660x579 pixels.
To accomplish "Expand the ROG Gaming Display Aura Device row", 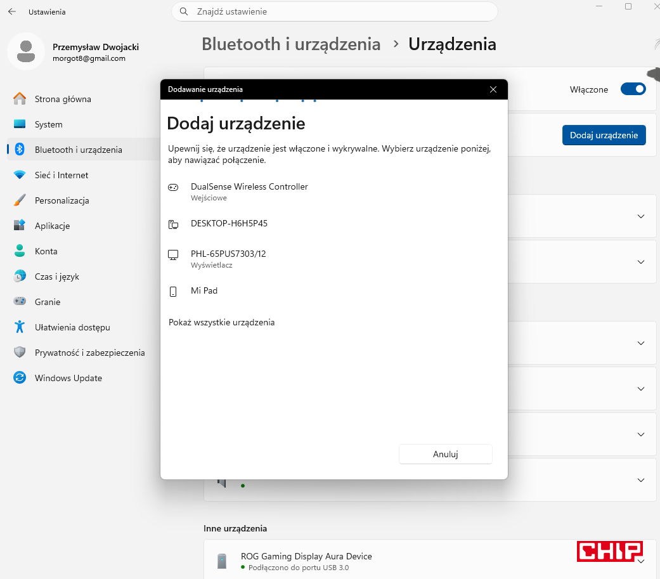I will (x=641, y=562).
